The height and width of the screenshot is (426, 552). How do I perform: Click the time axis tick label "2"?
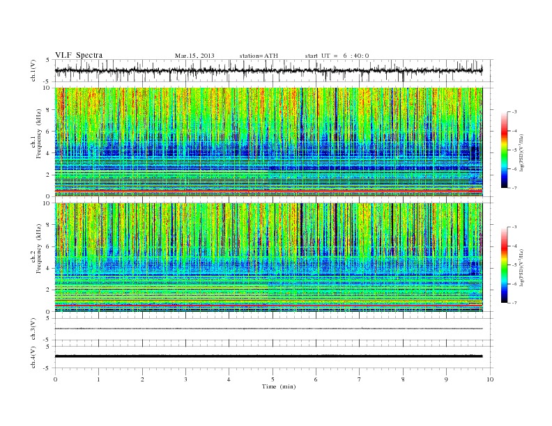142,379
